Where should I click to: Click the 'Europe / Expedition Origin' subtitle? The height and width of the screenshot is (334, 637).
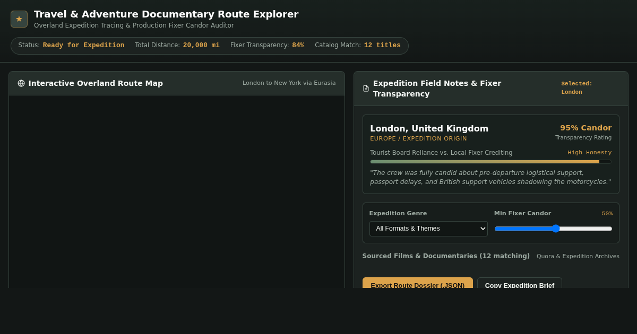(x=419, y=139)
